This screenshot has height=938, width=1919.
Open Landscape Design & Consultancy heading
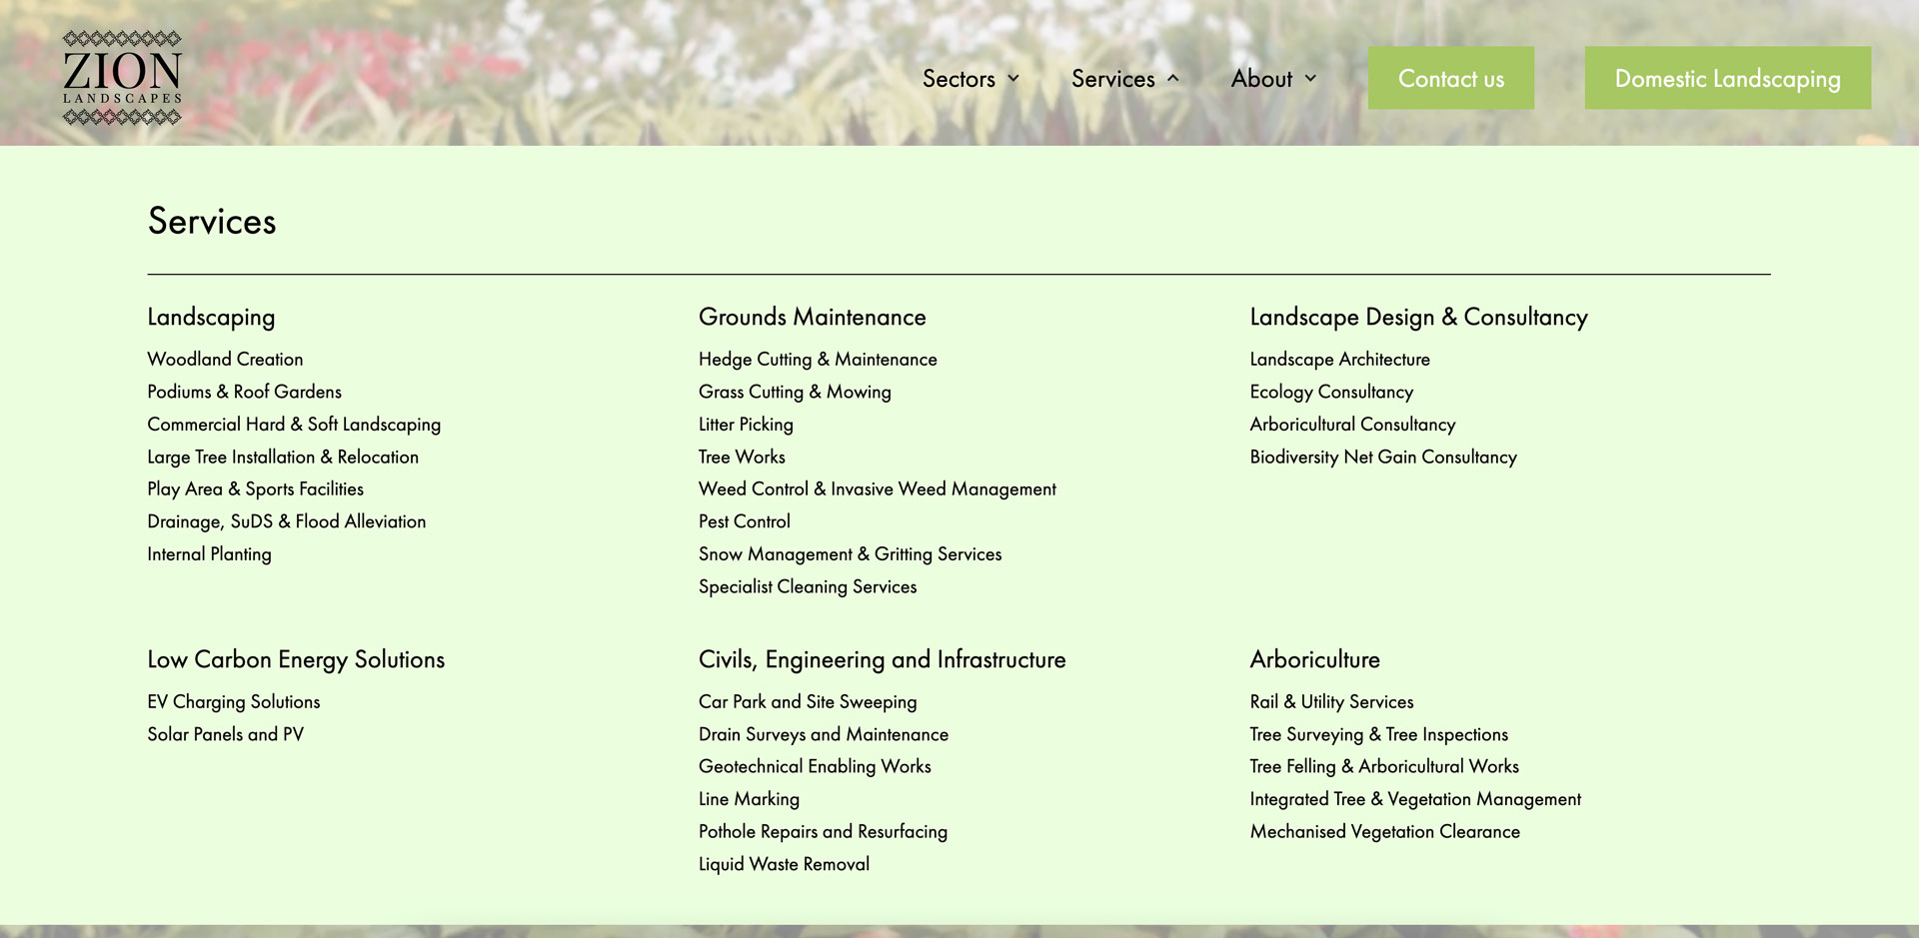click(x=1418, y=317)
